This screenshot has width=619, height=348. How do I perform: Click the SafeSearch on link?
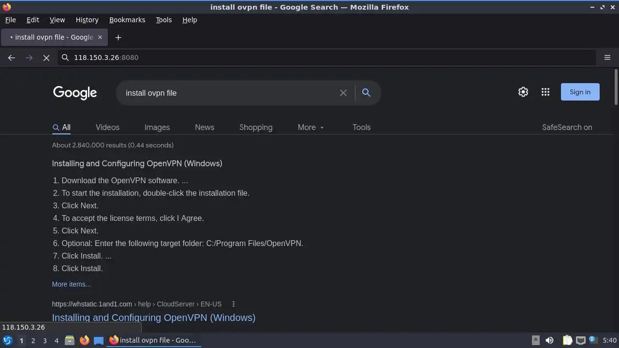567,127
